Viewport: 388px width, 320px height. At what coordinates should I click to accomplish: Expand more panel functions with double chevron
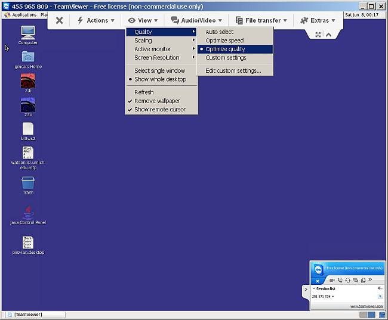(x=370, y=279)
